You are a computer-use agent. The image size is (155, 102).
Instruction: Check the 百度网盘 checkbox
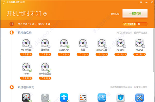[49, 46]
